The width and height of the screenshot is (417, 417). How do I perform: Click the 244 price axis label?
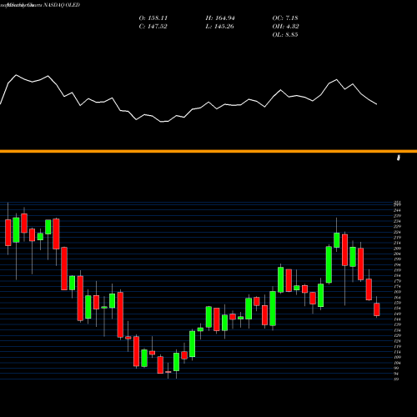(x=397, y=210)
